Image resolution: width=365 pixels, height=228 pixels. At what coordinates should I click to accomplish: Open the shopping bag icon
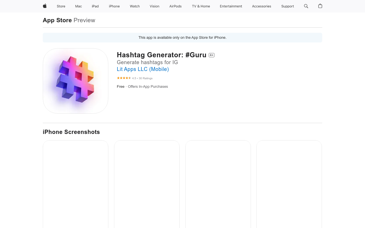click(320, 6)
